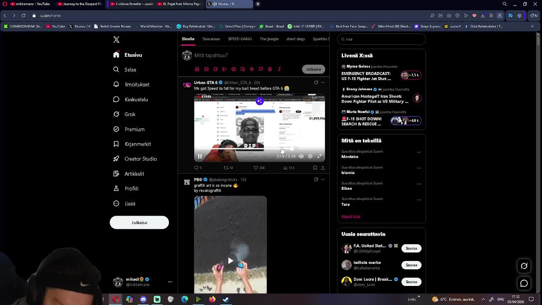Image resolution: width=542 pixels, height=305 pixels.
Task: Click Näytä lisää under trends
Action: (x=351, y=216)
